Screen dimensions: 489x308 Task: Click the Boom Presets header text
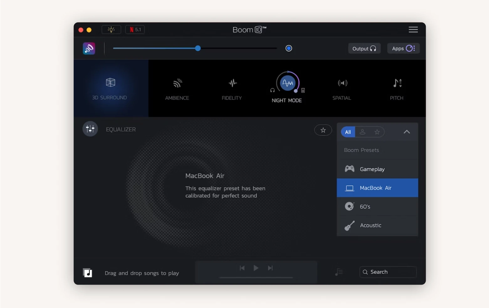click(362, 150)
